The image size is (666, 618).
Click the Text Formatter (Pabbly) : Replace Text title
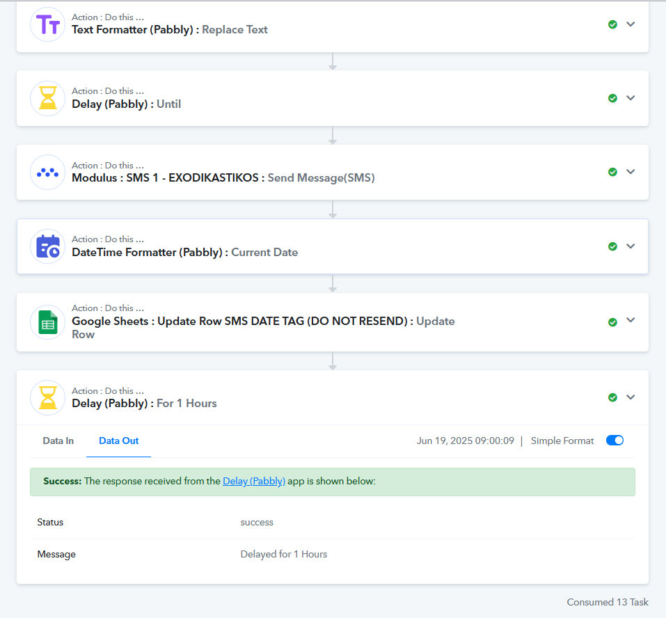pyautogui.click(x=170, y=30)
